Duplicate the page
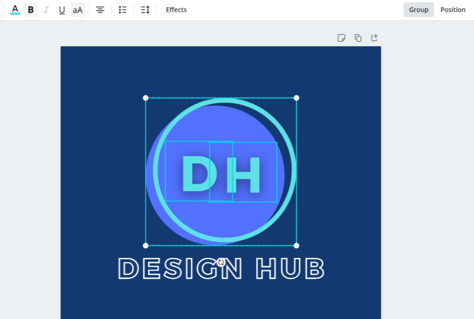Image resolution: width=474 pixels, height=319 pixels. 358,38
